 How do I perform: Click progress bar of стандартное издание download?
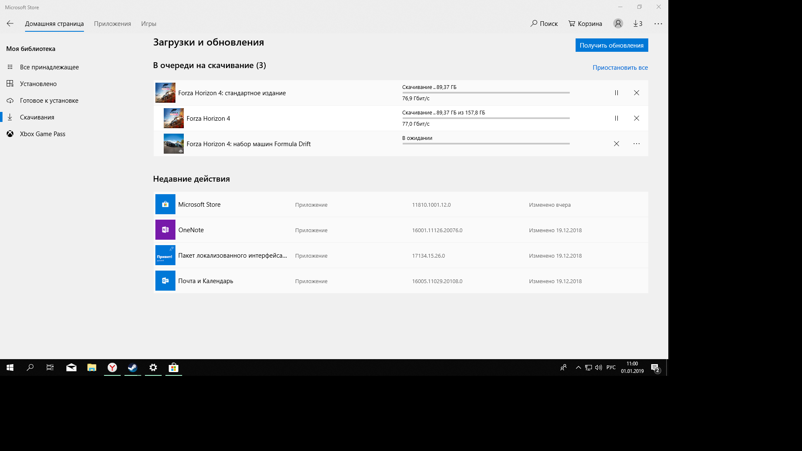point(486,93)
